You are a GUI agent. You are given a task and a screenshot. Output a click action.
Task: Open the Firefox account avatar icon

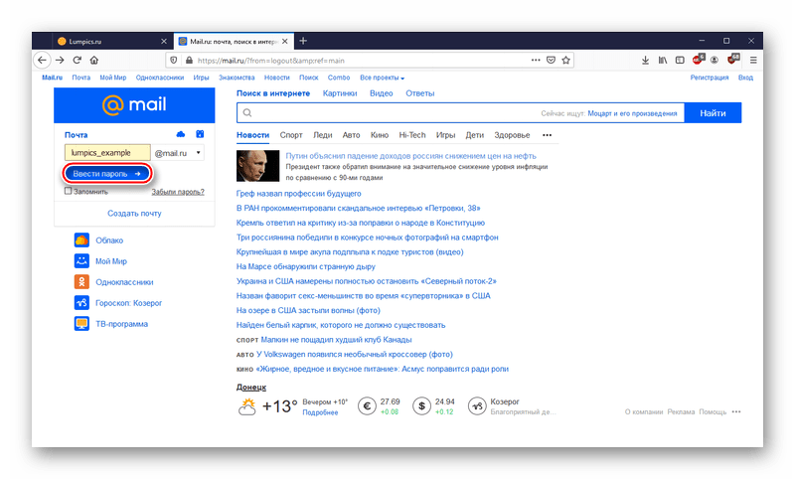pos(715,61)
